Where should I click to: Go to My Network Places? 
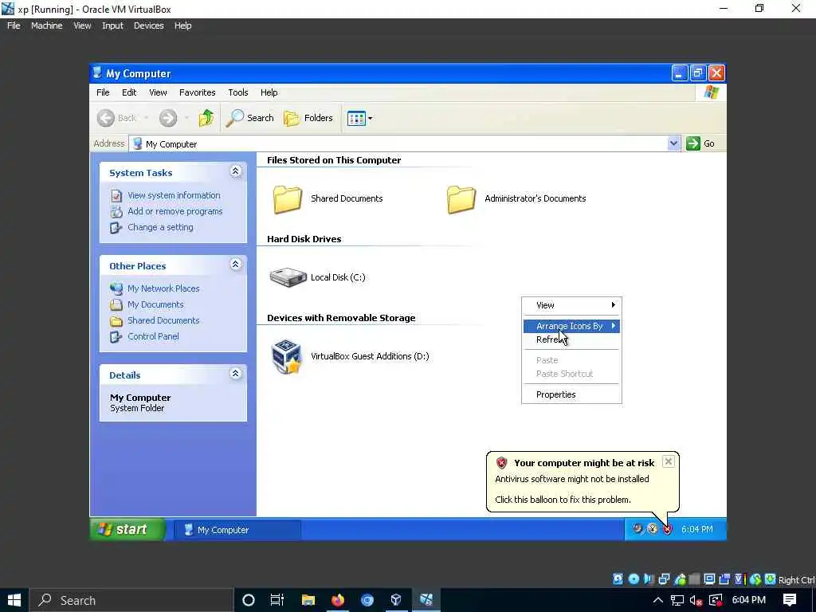(163, 288)
